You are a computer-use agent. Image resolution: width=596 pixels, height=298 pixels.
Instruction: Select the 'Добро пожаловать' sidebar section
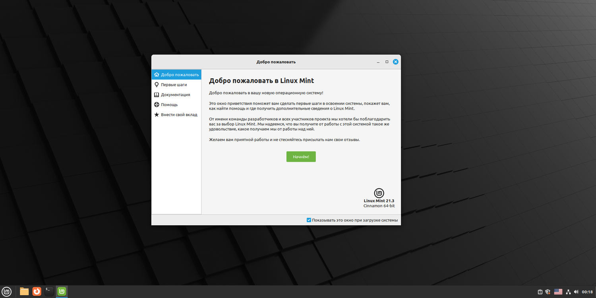click(176, 75)
